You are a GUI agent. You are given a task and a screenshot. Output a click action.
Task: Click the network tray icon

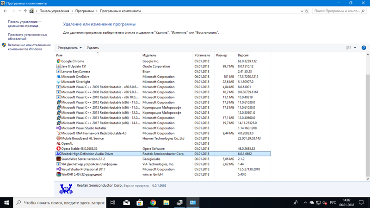(x=318, y=203)
